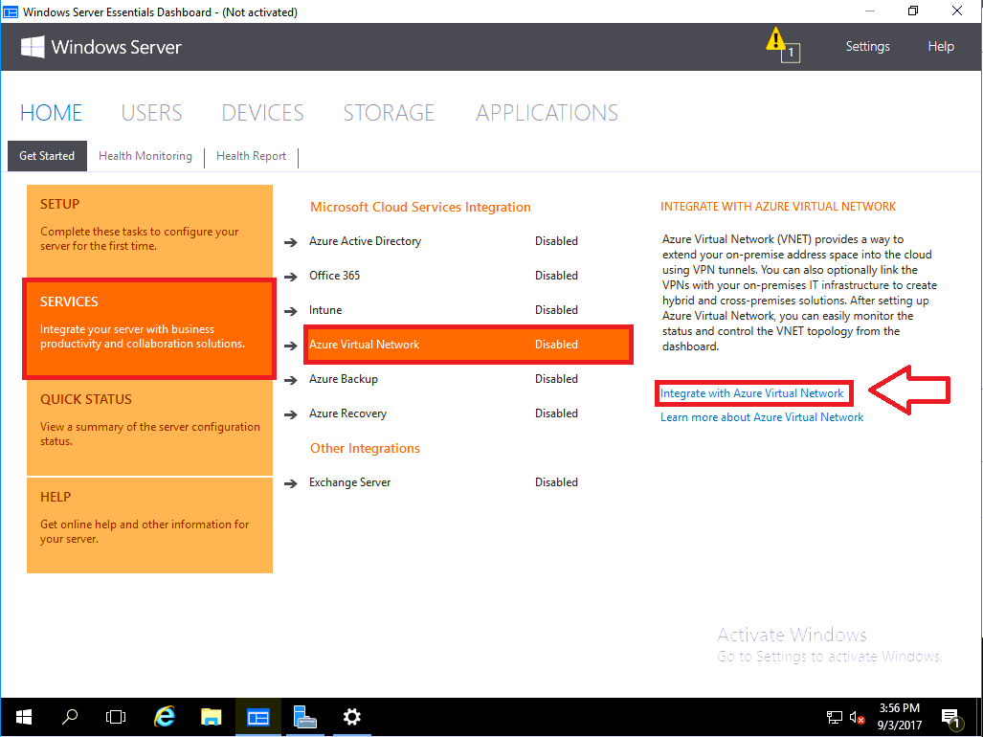Click Disabled status for Azure Backup

tap(556, 379)
